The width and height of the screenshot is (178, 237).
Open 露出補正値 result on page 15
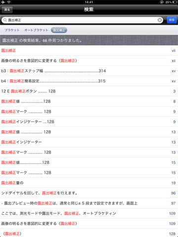(x=89, y=162)
